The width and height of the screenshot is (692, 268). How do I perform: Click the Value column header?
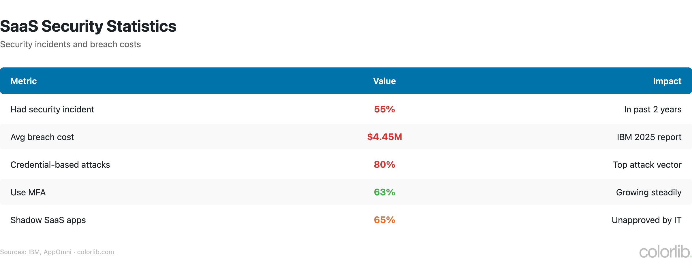click(x=384, y=81)
